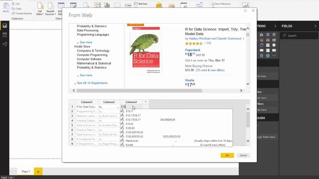Click the add column star header

coord(146,101)
